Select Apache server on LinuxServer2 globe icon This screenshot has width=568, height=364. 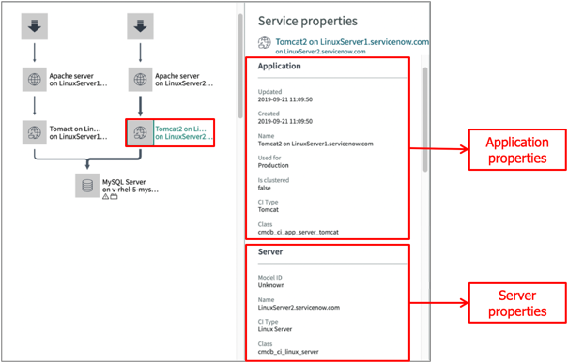(x=140, y=79)
